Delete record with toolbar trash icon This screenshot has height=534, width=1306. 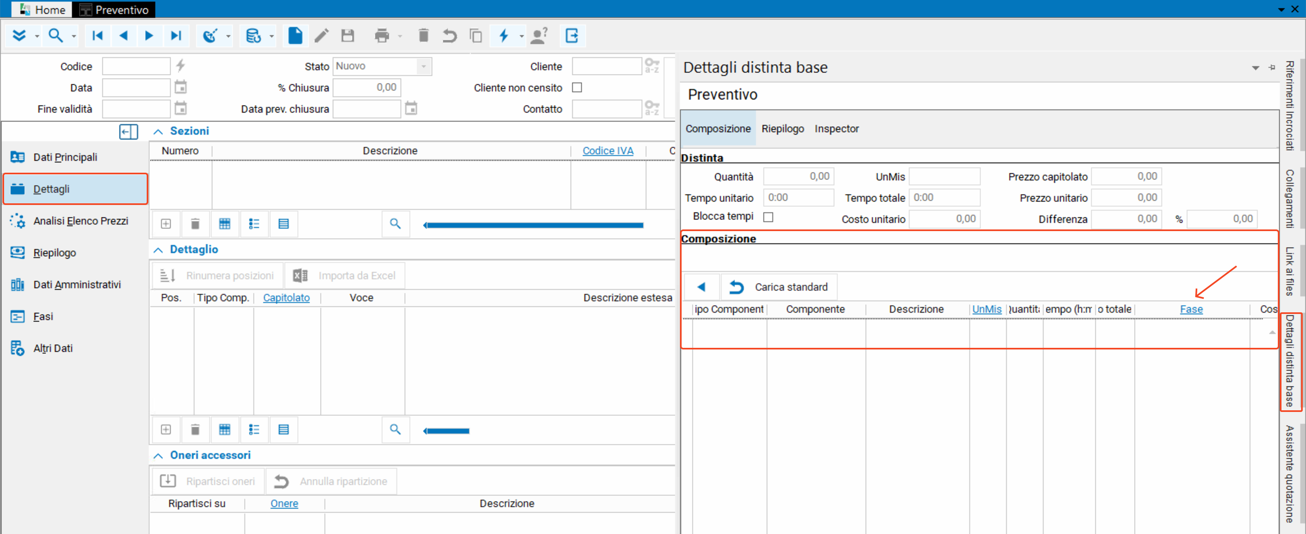(424, 36)
